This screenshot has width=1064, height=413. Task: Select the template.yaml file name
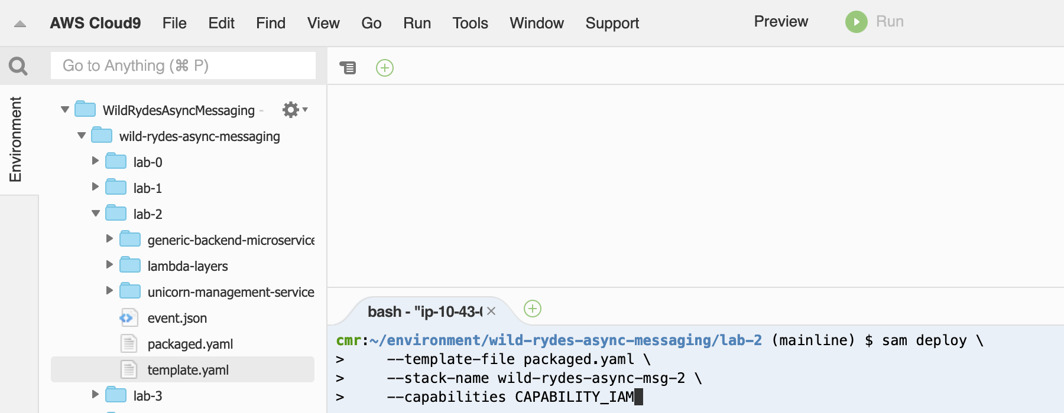click(x=188, y=370)
